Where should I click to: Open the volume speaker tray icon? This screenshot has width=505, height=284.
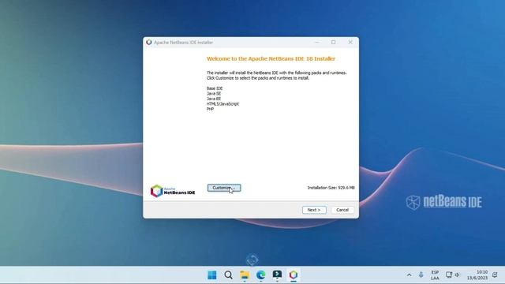(457, 275)
